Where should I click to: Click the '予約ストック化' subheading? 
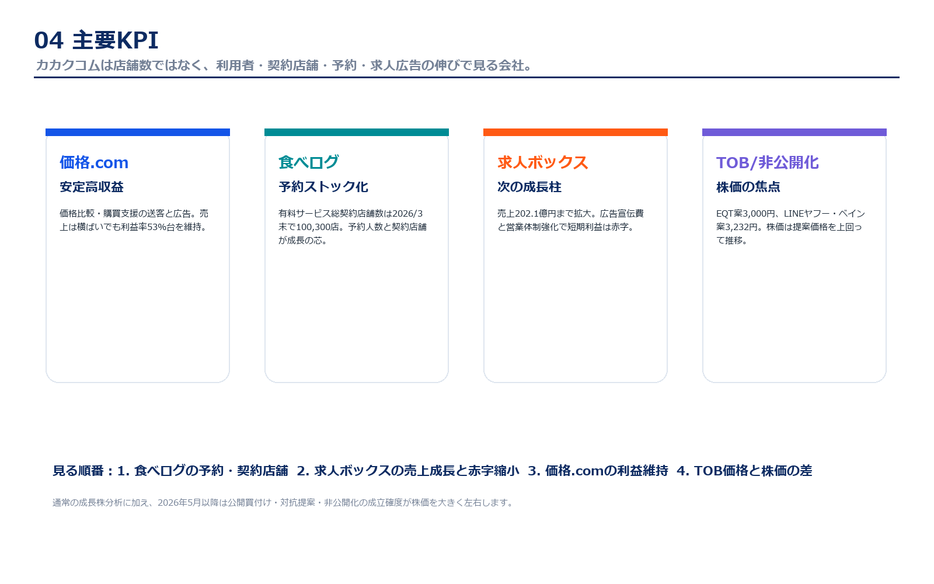(323, 187)
